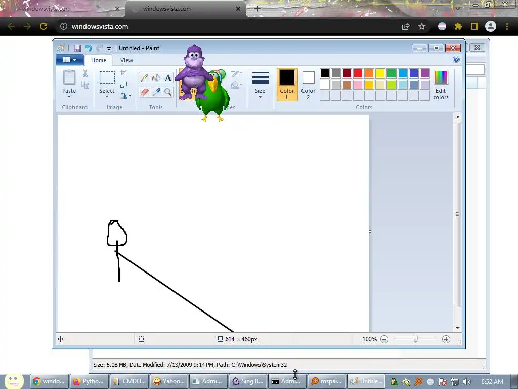The height and width of the screenshot is (389, 518).
Task: Select the Text tool in Paint
Action: pyautogui.click(x=168, y=77)
